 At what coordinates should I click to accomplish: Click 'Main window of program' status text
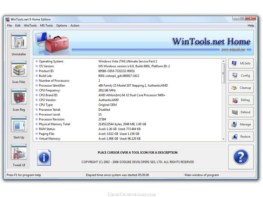click(x=202, y=175)
